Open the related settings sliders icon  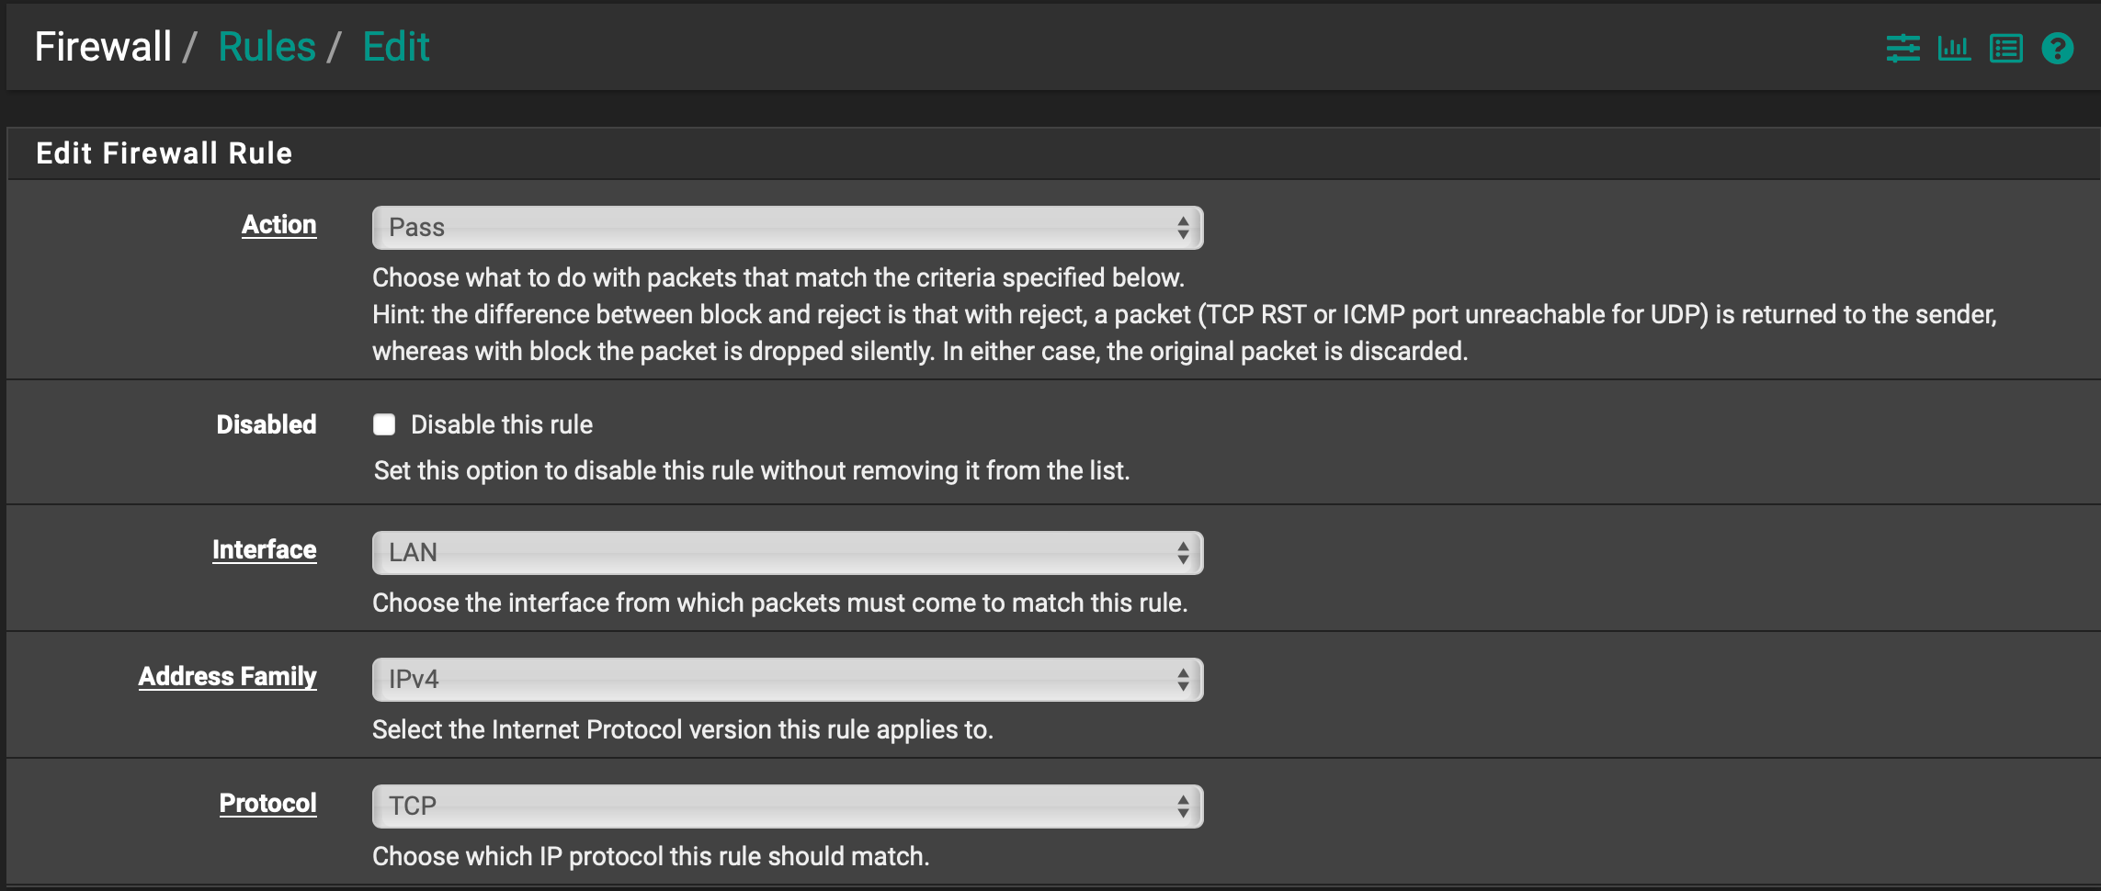click(1902, 48)
